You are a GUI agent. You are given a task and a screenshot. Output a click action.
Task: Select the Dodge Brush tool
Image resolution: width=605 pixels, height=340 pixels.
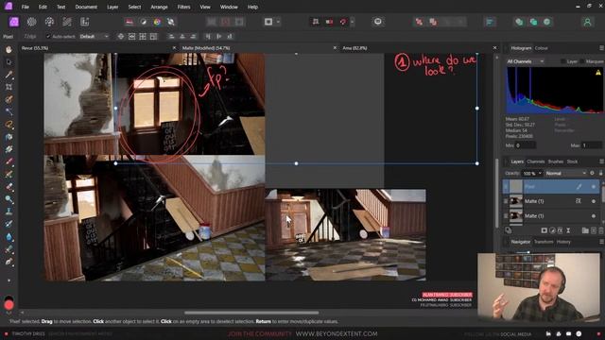[x=9, y=199]
